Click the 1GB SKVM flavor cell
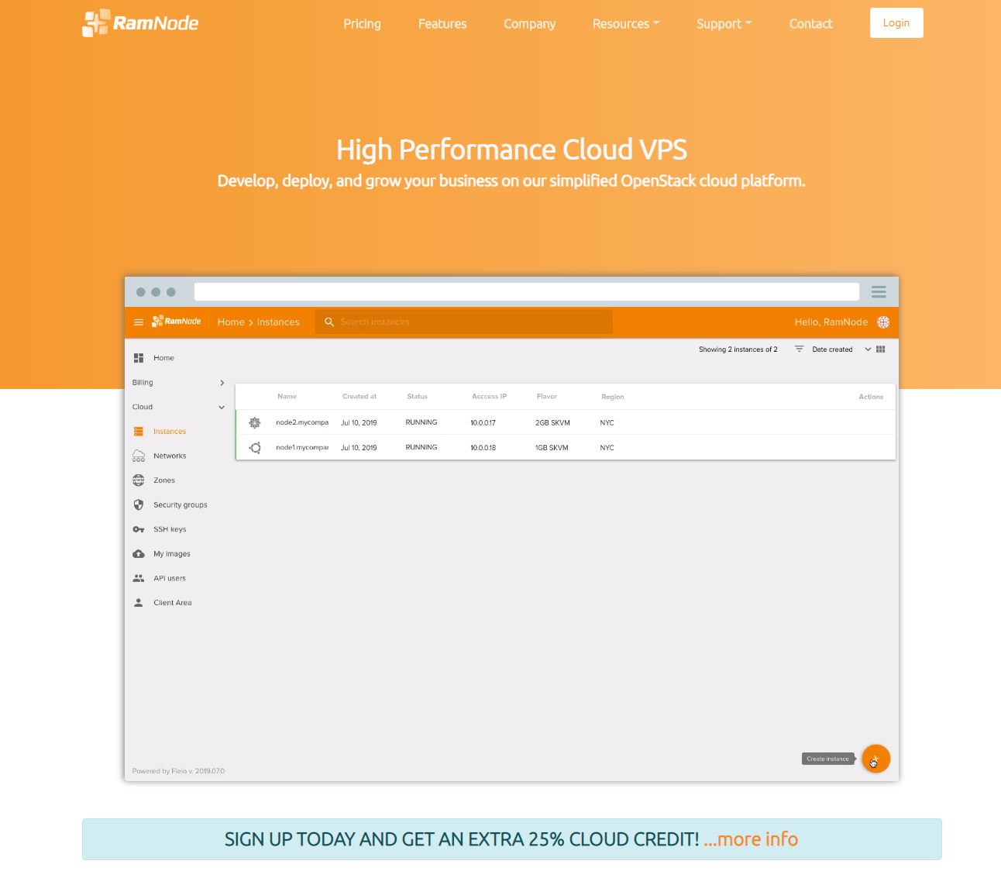This screenshot has width=1001, height=878. 552,448
